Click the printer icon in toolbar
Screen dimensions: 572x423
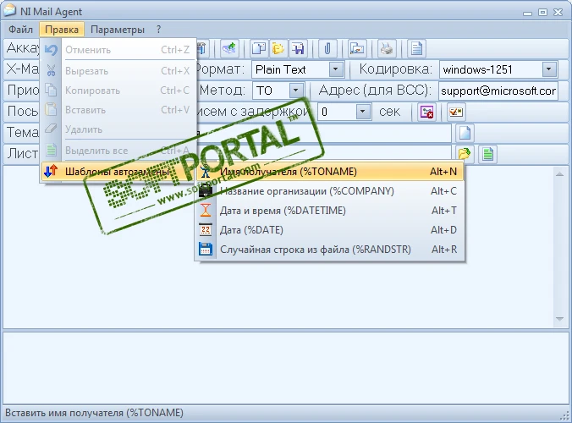pos(385,47)
